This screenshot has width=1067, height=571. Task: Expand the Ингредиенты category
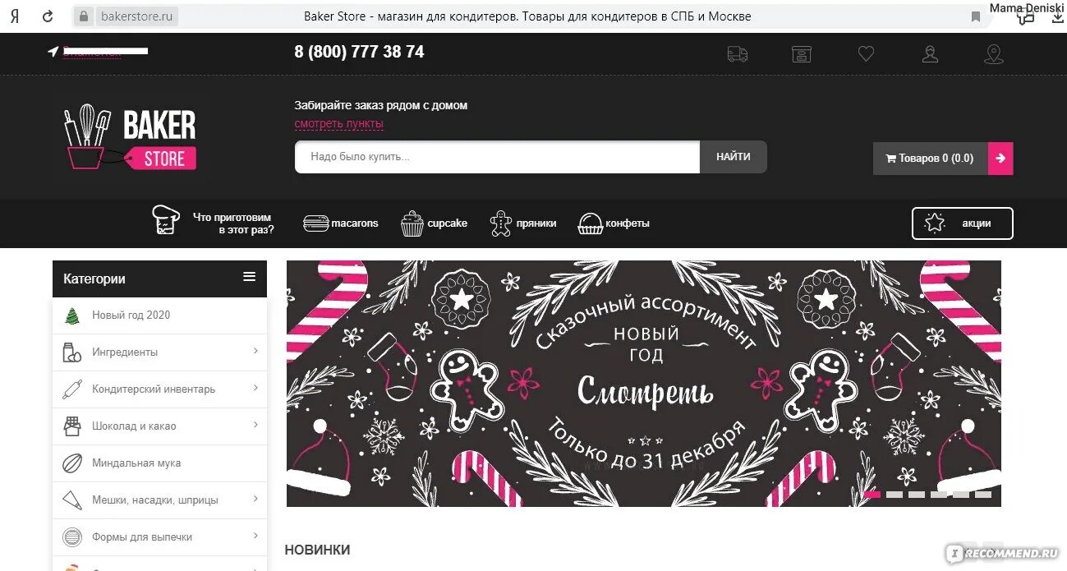click(159, 352)
